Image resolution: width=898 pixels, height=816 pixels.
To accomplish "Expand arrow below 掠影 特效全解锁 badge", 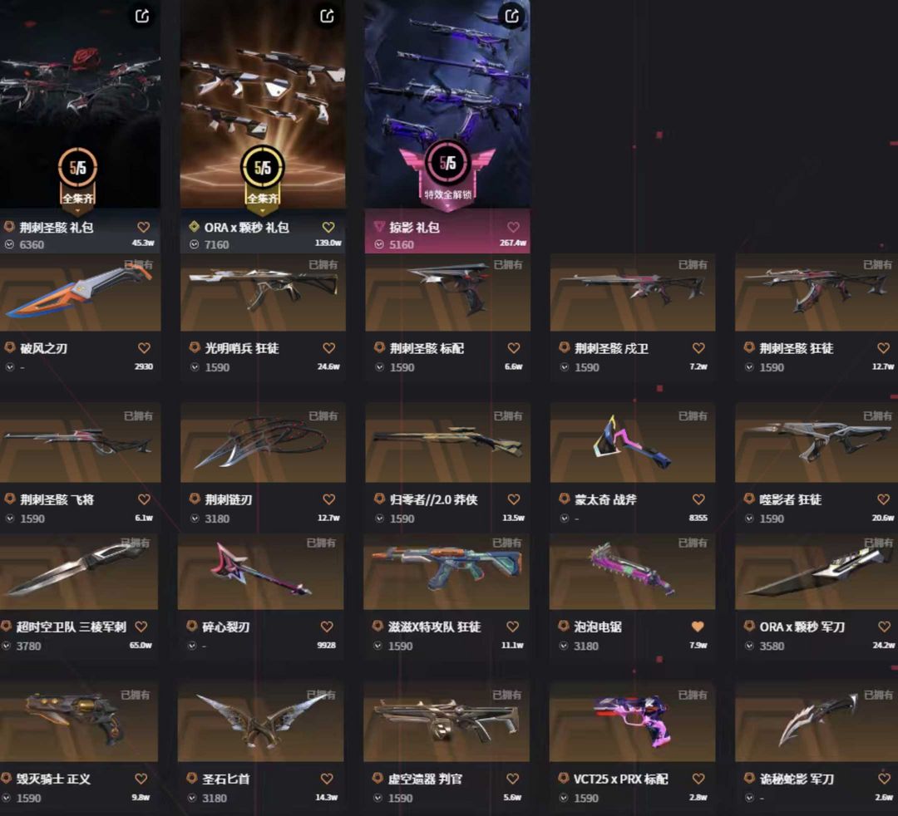I will click(x=448, y=208).
